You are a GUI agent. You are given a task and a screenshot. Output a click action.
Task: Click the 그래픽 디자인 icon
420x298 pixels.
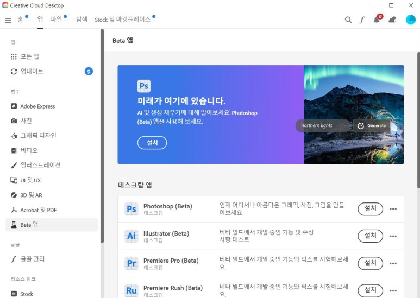pyautogui.click(x=14, y=136)
